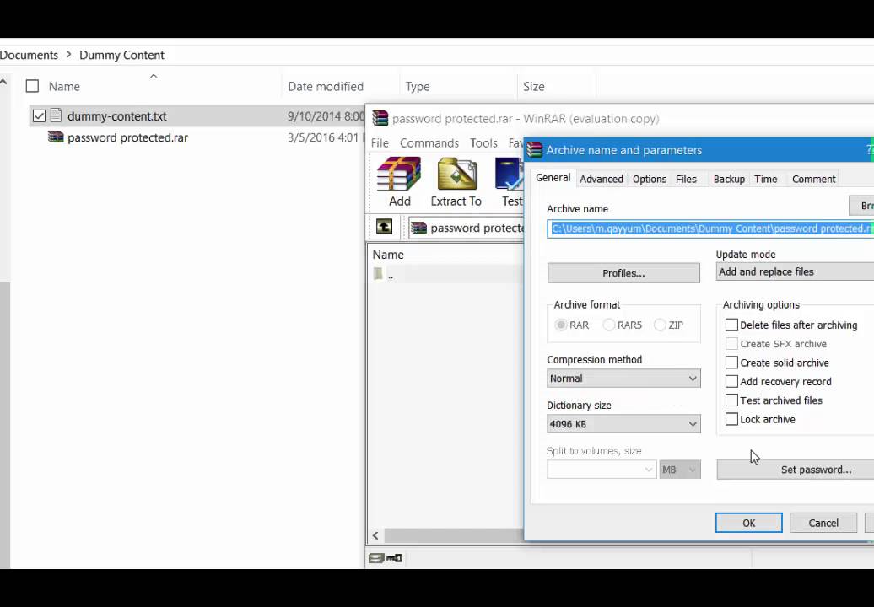The image size is (874, 607).
Task: Click the password protected.rar archive icon
Action: click(x=56, y=137)
